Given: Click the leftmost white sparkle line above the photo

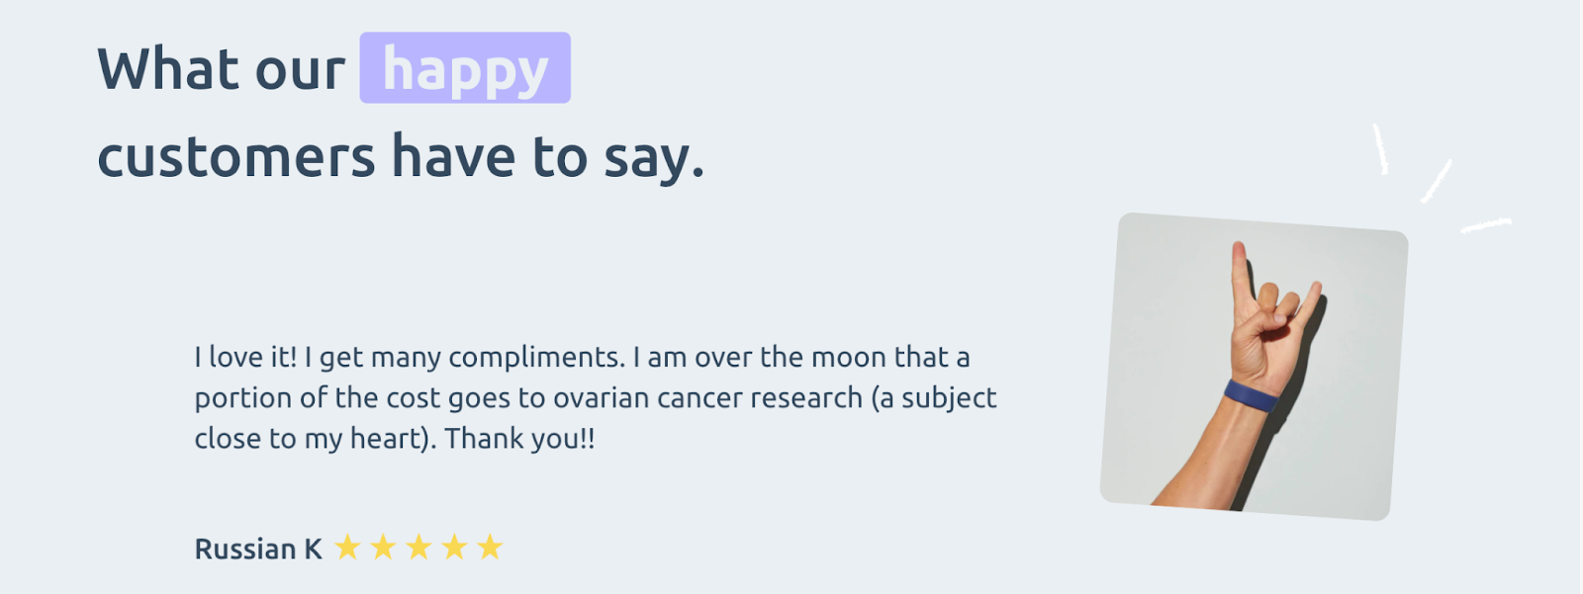Looking at the screenshot, I should [x=1380, y=150].
